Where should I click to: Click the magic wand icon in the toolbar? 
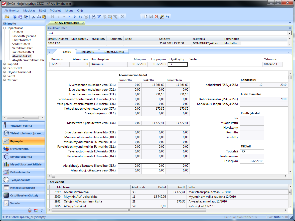pos(162,17)
